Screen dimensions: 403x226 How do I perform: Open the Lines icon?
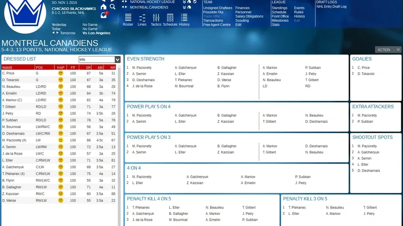click(142, 20)
